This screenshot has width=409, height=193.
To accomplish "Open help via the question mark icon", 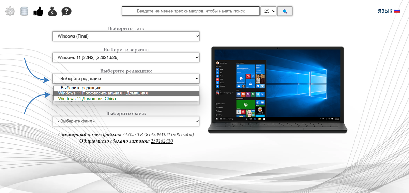I will pyautogui.click(x=66, y=11).
